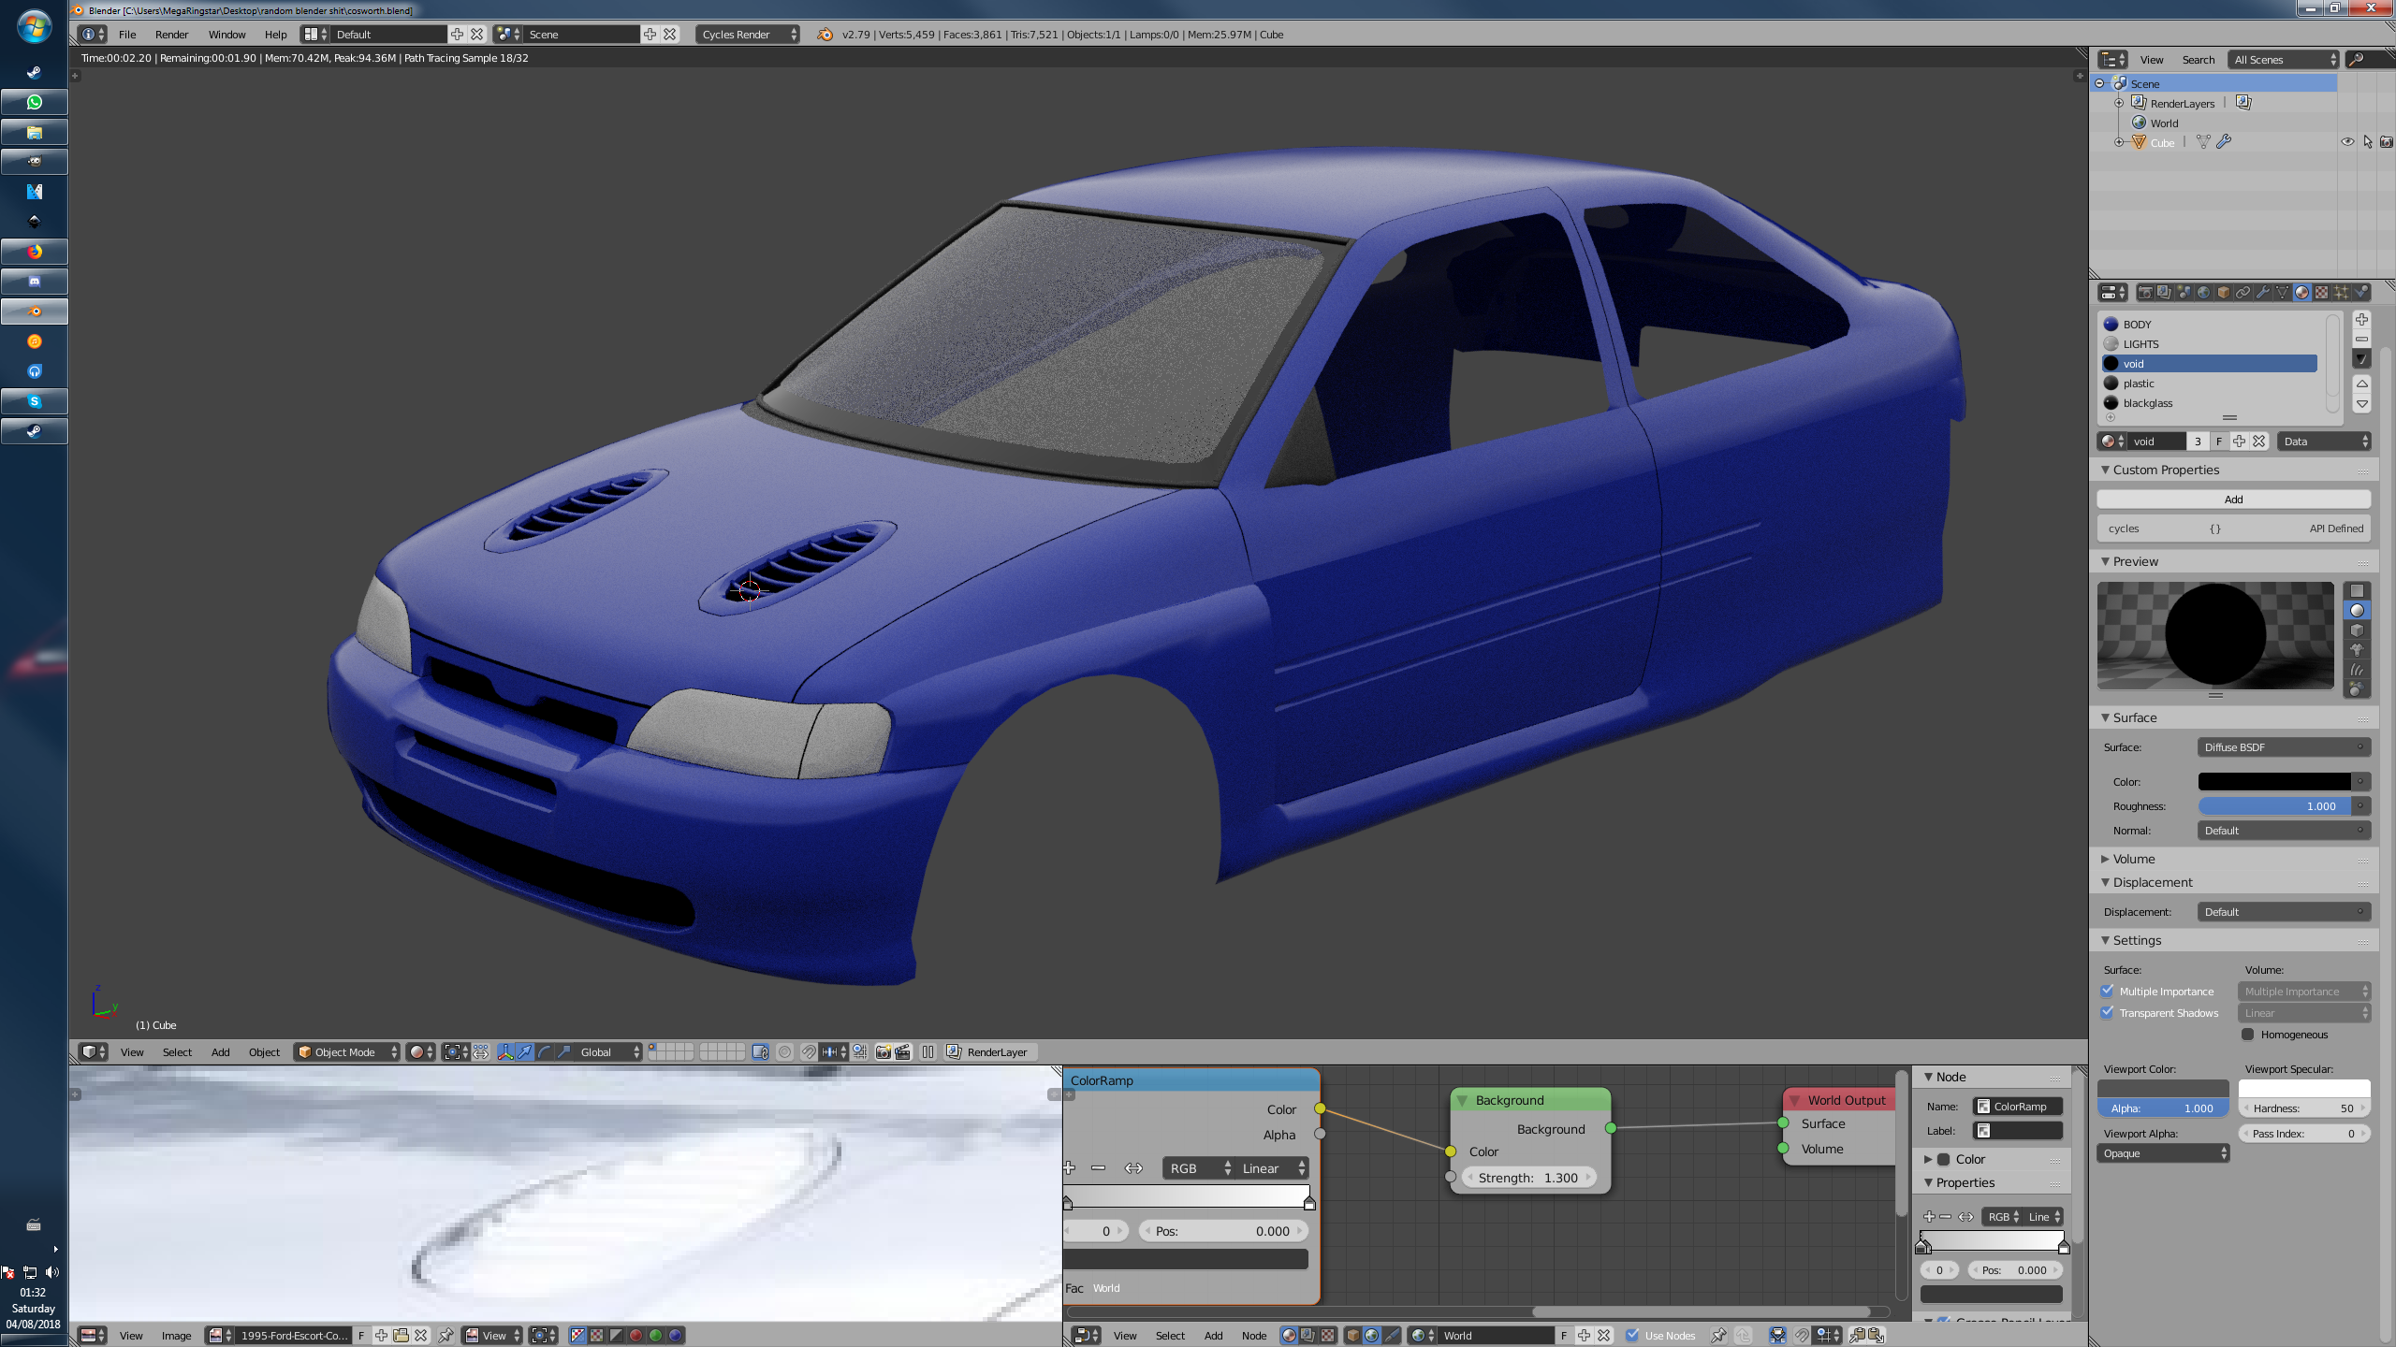Open the Object Mode dropdown

coord(346,1052)
